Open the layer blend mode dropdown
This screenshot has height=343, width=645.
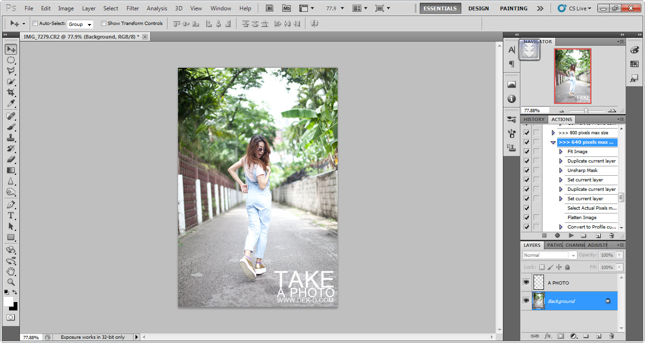tap(550, 255)
